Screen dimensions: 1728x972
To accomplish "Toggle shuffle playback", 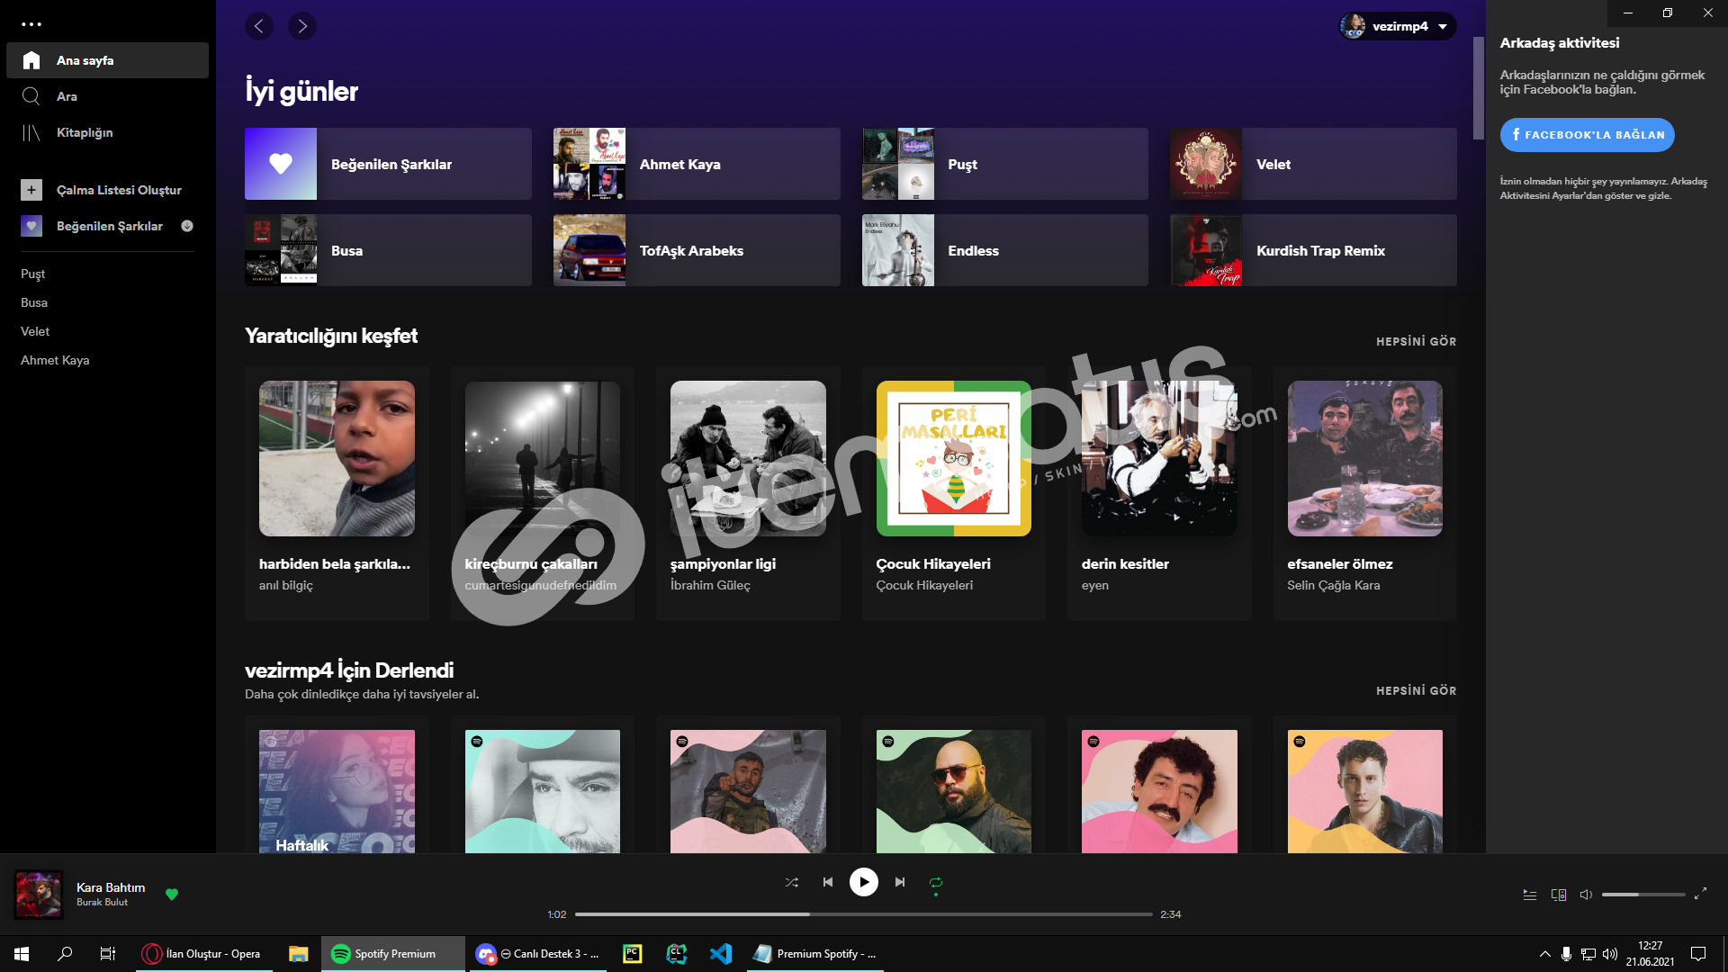I will click(x=792, y=882).
